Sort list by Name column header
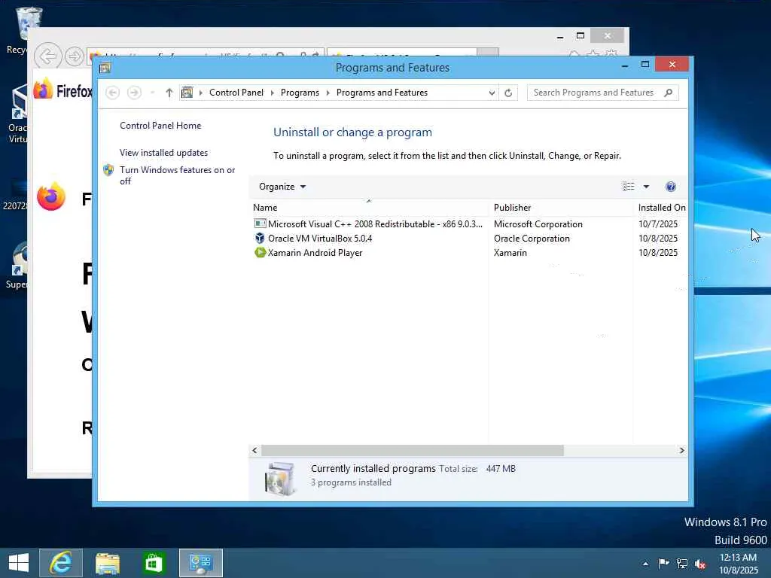Image resolution: width=771 pixels, height=578 pixels. (x=369, y=208)
